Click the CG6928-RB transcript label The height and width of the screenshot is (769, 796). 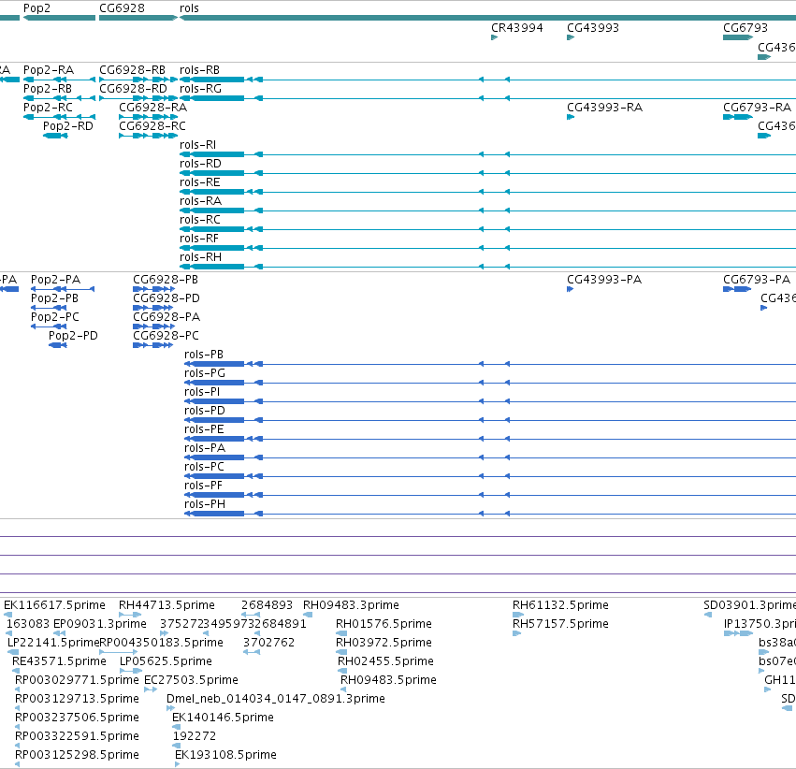(x=133, y=70)
